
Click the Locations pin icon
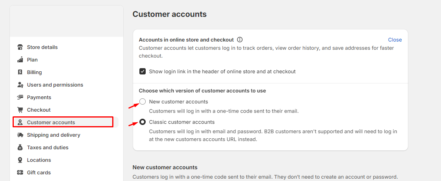(20, 160)
